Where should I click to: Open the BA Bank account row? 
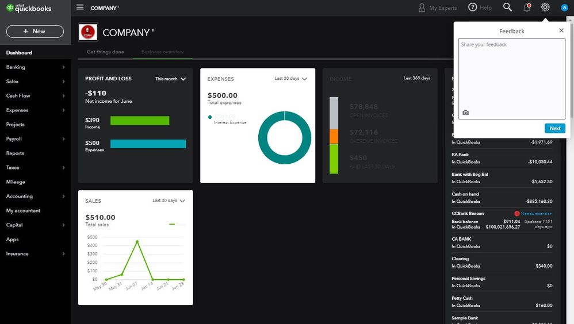(502, 159)
